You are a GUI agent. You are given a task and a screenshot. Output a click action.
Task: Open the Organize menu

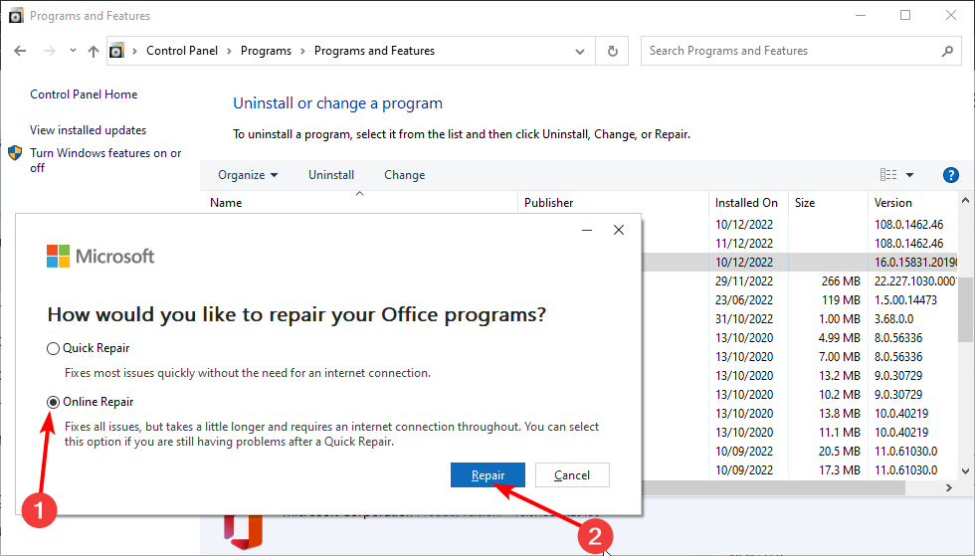coord(248,175)
